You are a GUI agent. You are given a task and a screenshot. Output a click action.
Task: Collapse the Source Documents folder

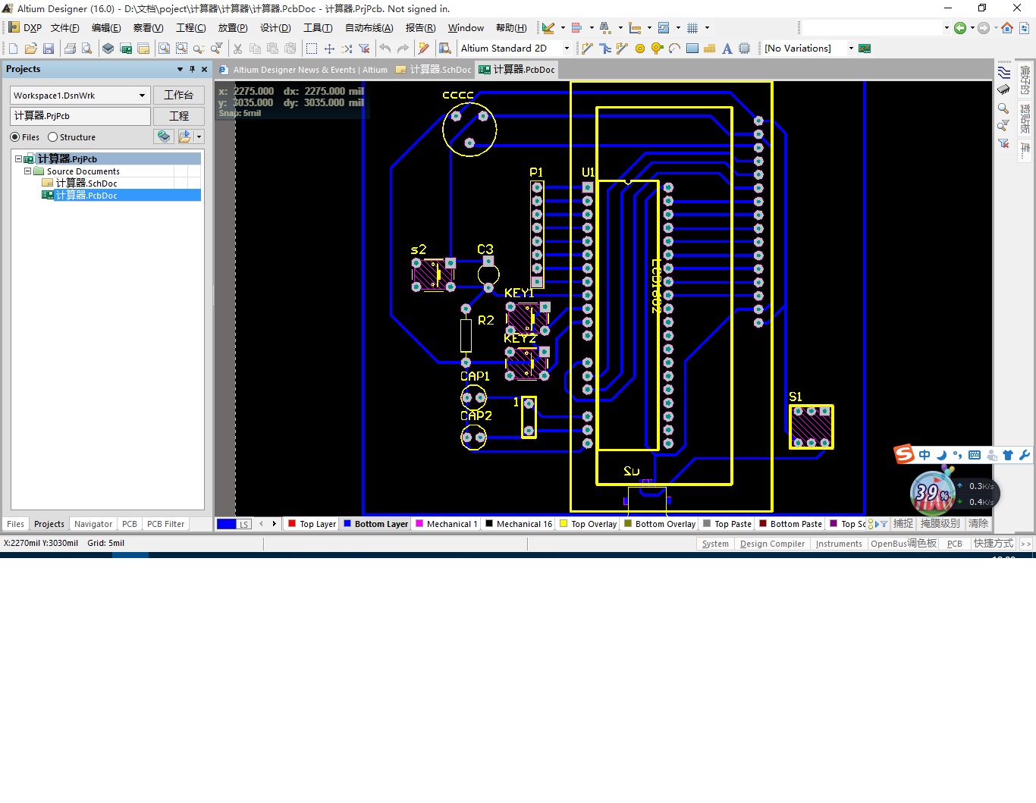(x=27, y=171)
